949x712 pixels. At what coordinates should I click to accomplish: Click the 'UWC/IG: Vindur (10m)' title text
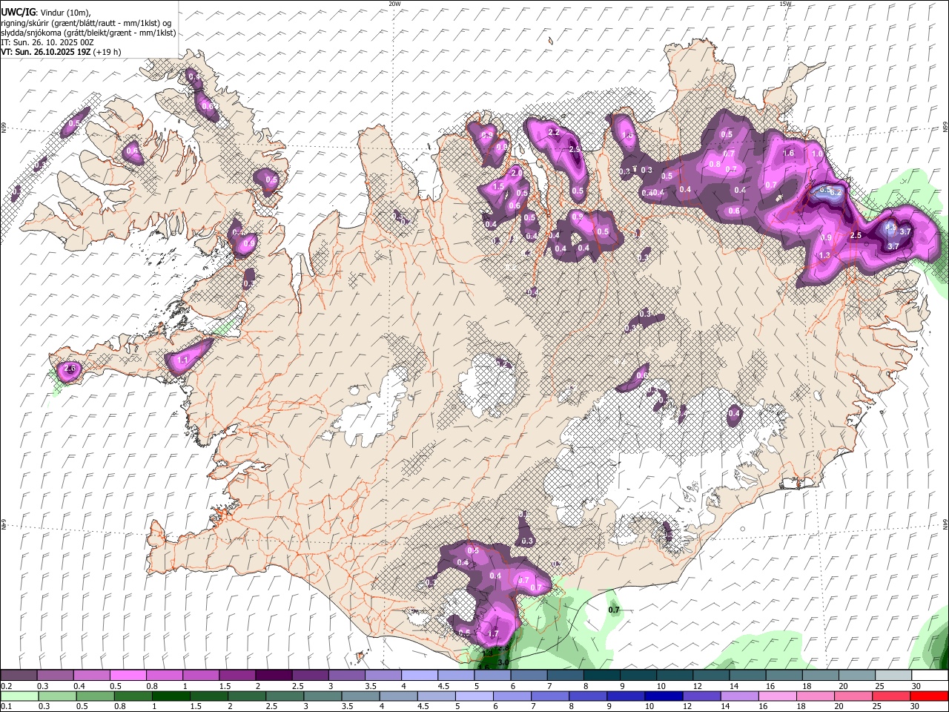(x=46, y=13)
